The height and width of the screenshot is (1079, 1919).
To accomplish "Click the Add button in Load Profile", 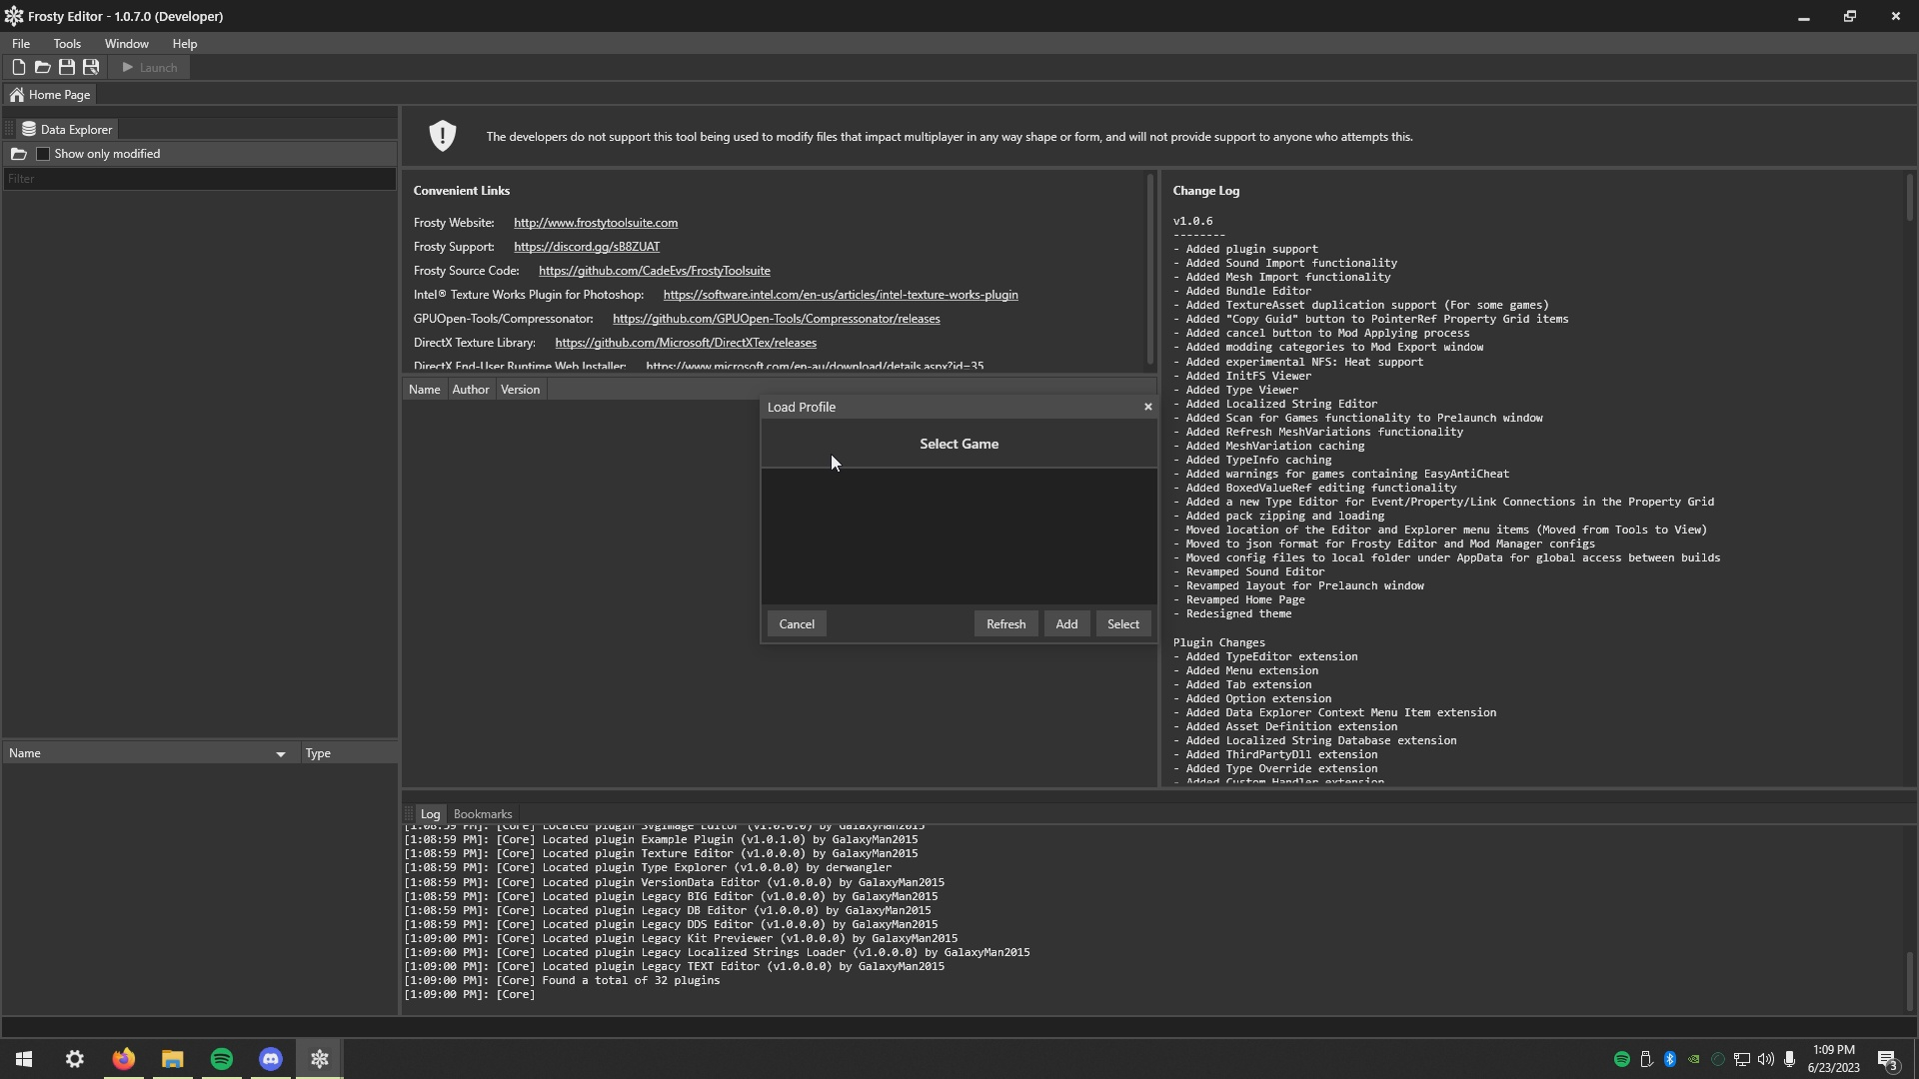I will pyautogui.click(x=1066, y=624).
